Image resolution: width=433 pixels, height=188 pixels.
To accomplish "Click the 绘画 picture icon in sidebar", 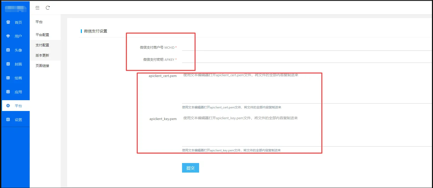I will tap(8, 78).
